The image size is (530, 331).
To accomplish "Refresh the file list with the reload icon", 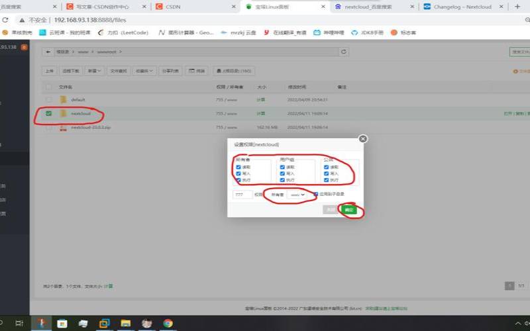I will [344, 52].
